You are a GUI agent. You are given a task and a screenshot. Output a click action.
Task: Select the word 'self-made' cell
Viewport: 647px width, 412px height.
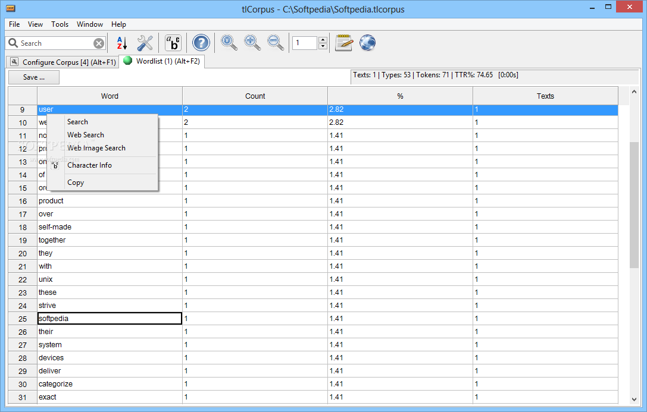(110, 227)
